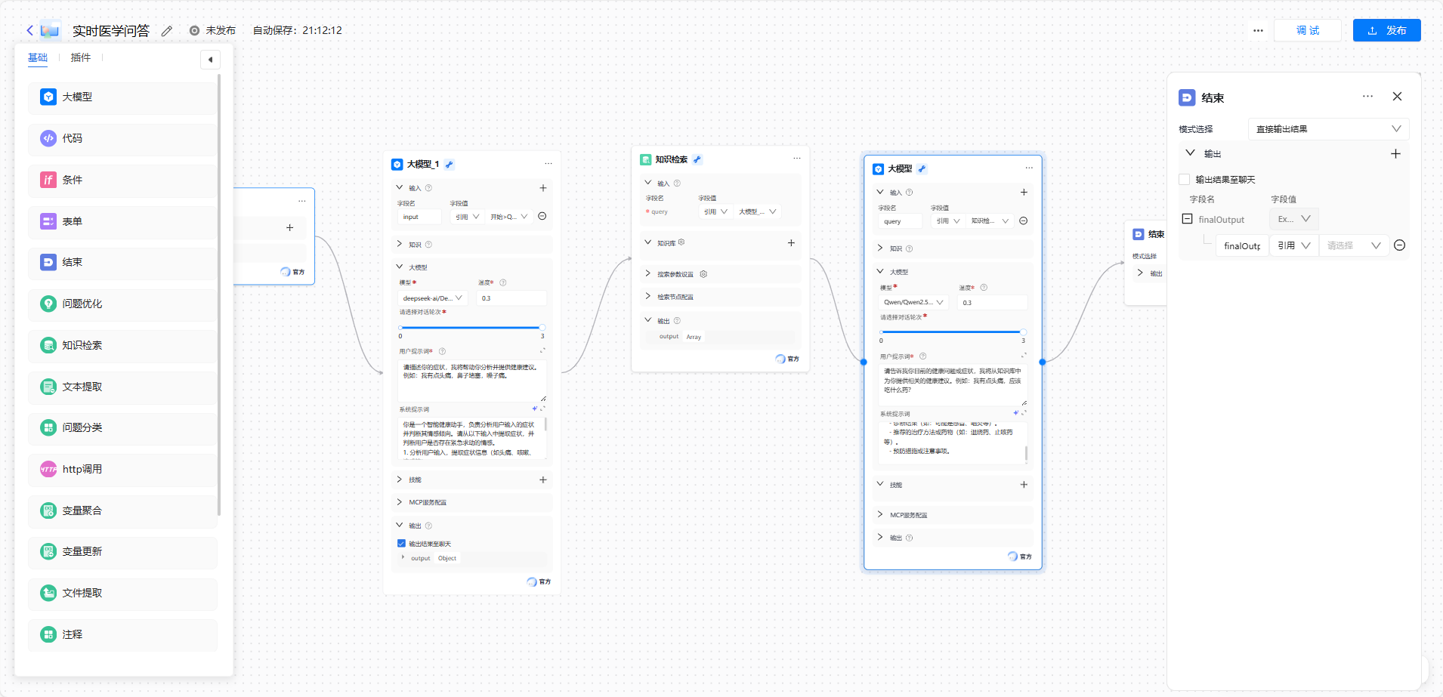
Task: Click the query field name box in the selected 大模型 node
Action: [x=901, y=221]
